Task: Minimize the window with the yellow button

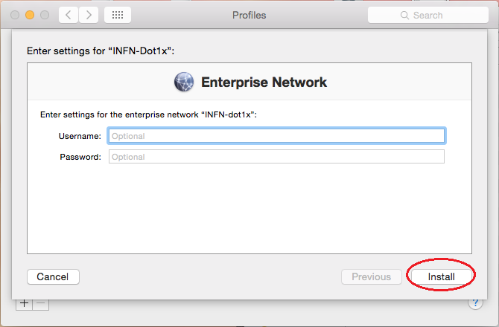Action: [30, 15]
